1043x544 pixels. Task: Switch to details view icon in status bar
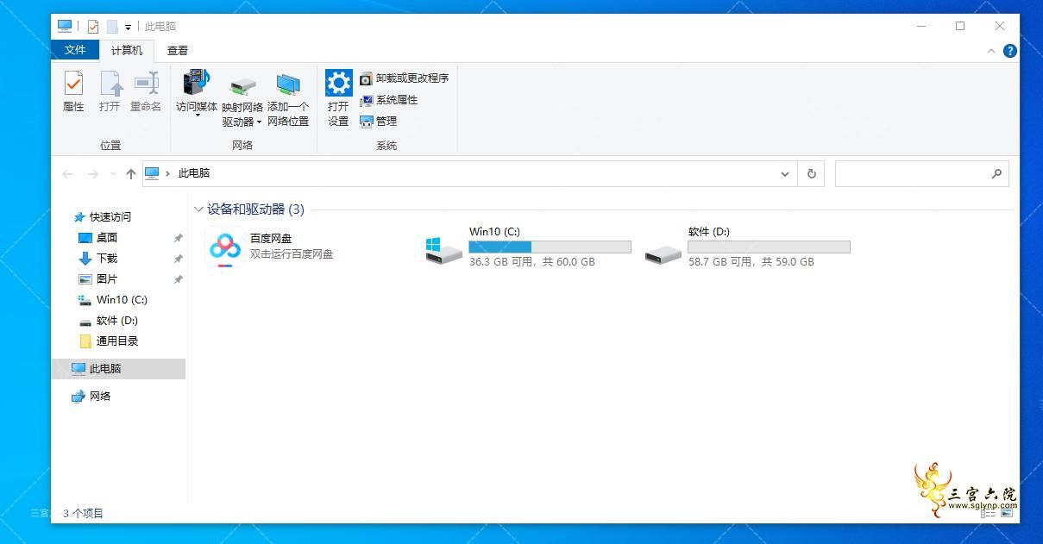[x=989, y=513]
